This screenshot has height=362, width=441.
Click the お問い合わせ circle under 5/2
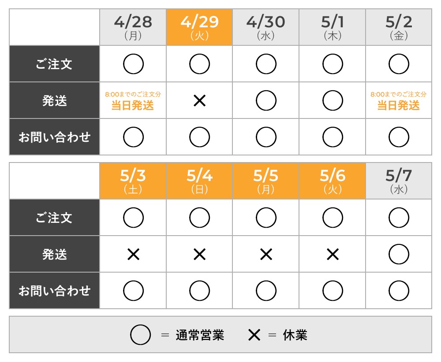[x=399, y=137]
